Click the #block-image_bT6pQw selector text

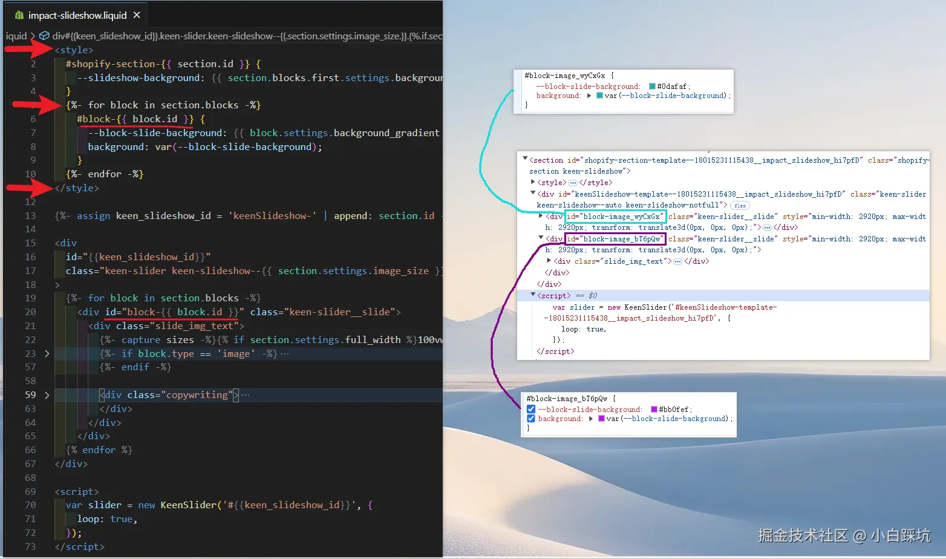[x=567, y=399]
